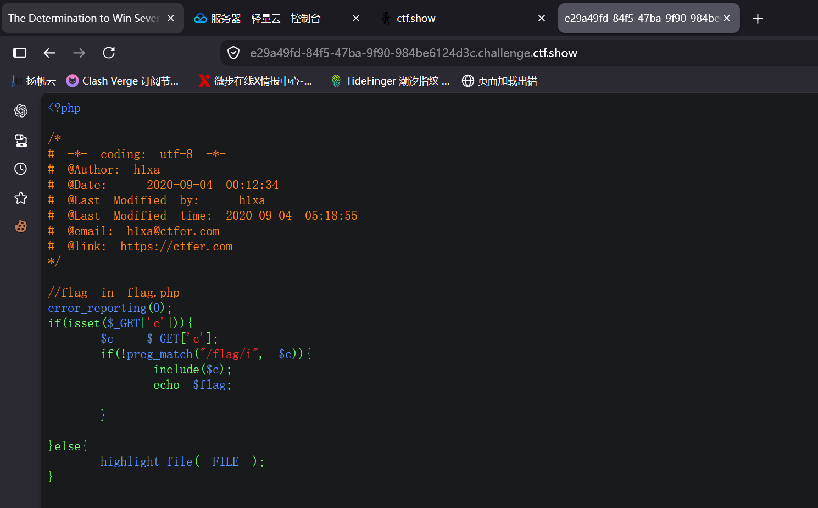Click the coding: utf-8 comment line
The image size is (818, 508).
click(137, 154)
